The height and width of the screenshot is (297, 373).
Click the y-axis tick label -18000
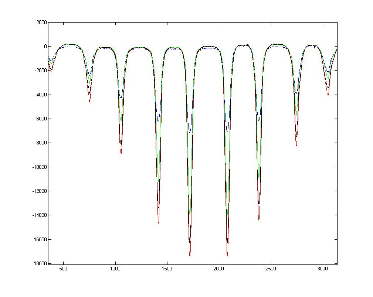(39, 263)
